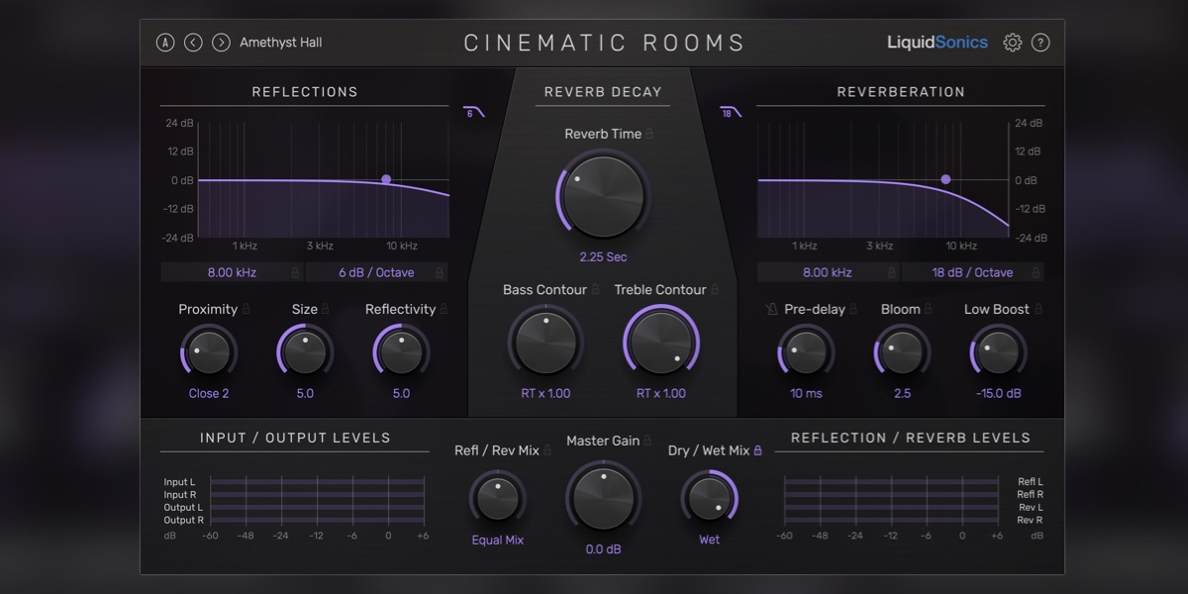Click the 10 ms pre-delay value
This screenshot has height=594, width=1188.
coord(806,393)
